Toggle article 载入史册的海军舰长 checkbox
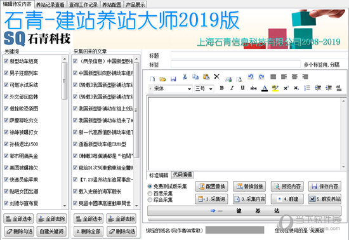 click(x=76, y=191)
